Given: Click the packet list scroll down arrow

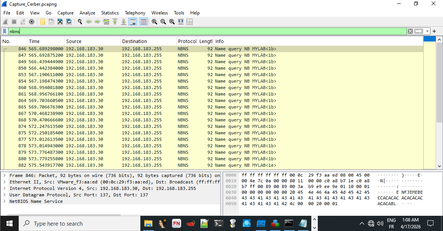Looking at the screenshot, I should point(439,166).
